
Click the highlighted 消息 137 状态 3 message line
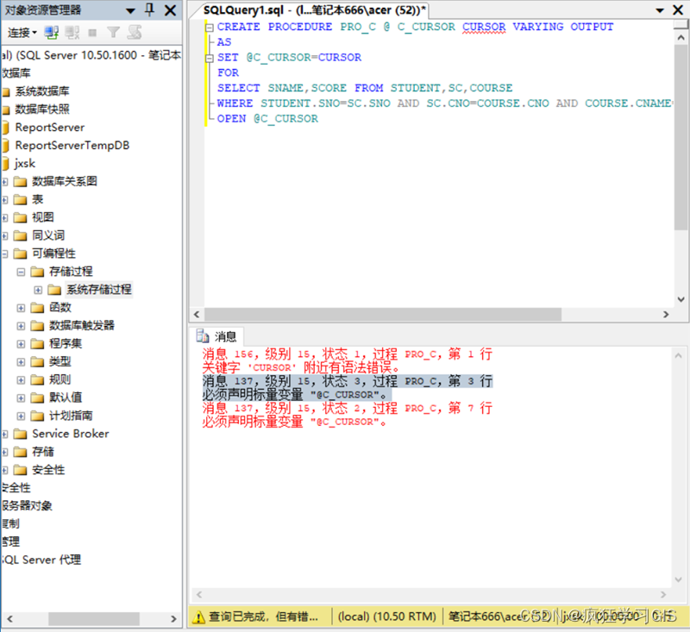(x=348, y=381)
